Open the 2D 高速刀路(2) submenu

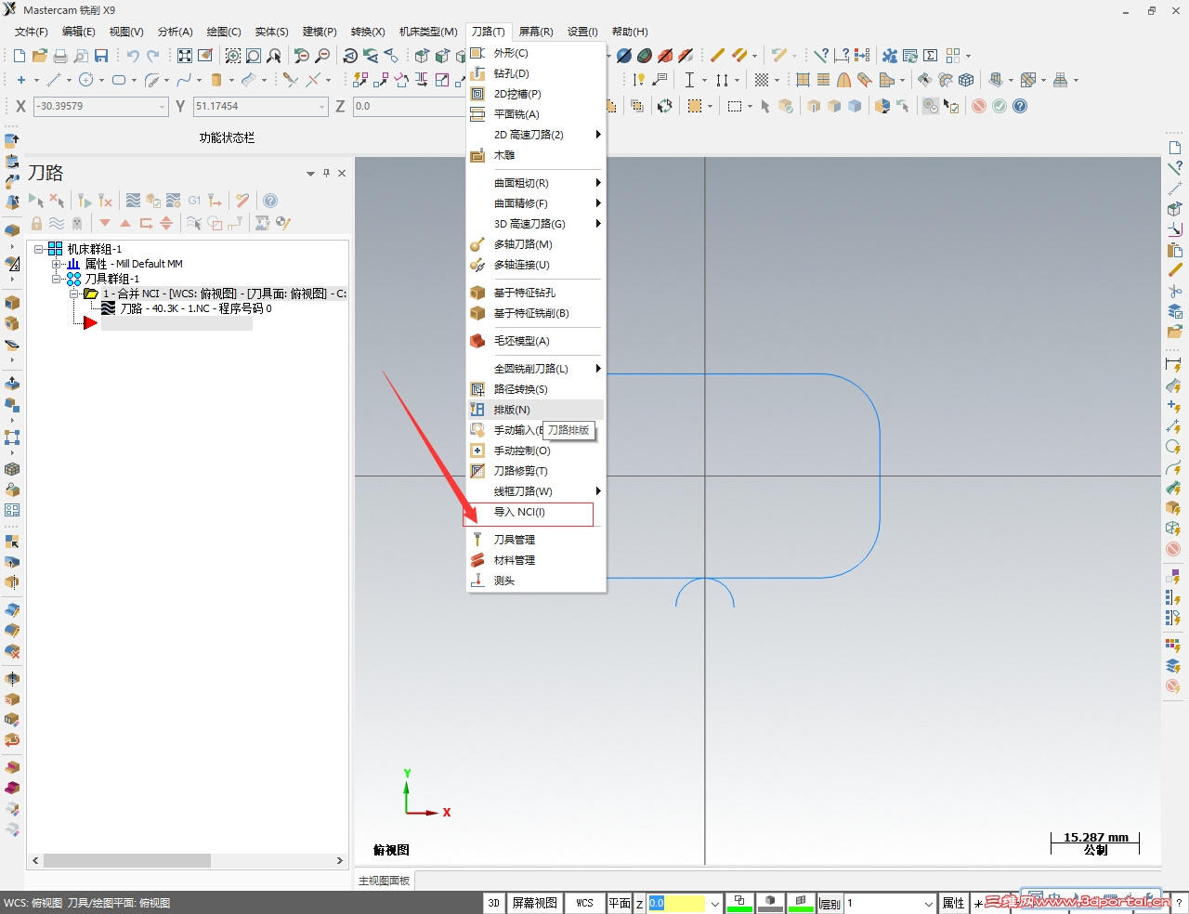click(x=535, y=135)
